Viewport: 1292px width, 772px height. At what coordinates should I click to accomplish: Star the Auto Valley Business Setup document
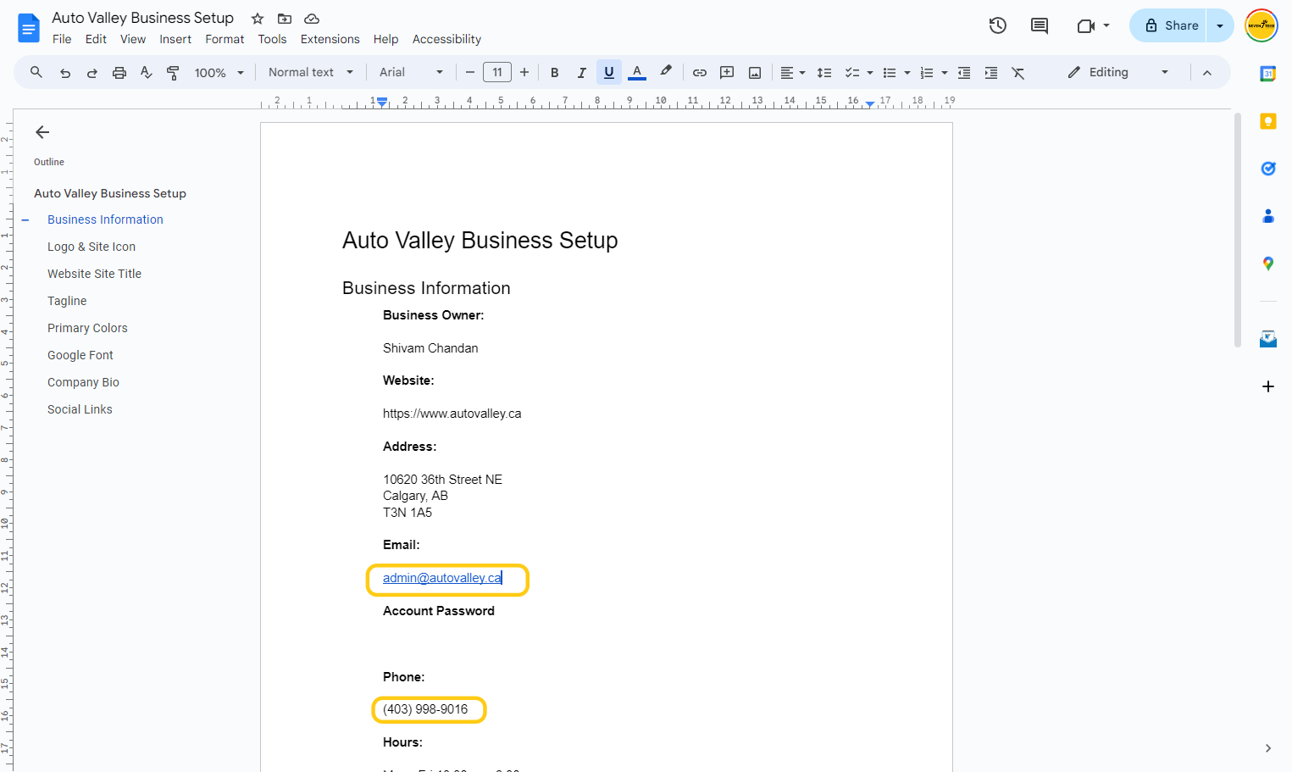click(x=258, y=19)
